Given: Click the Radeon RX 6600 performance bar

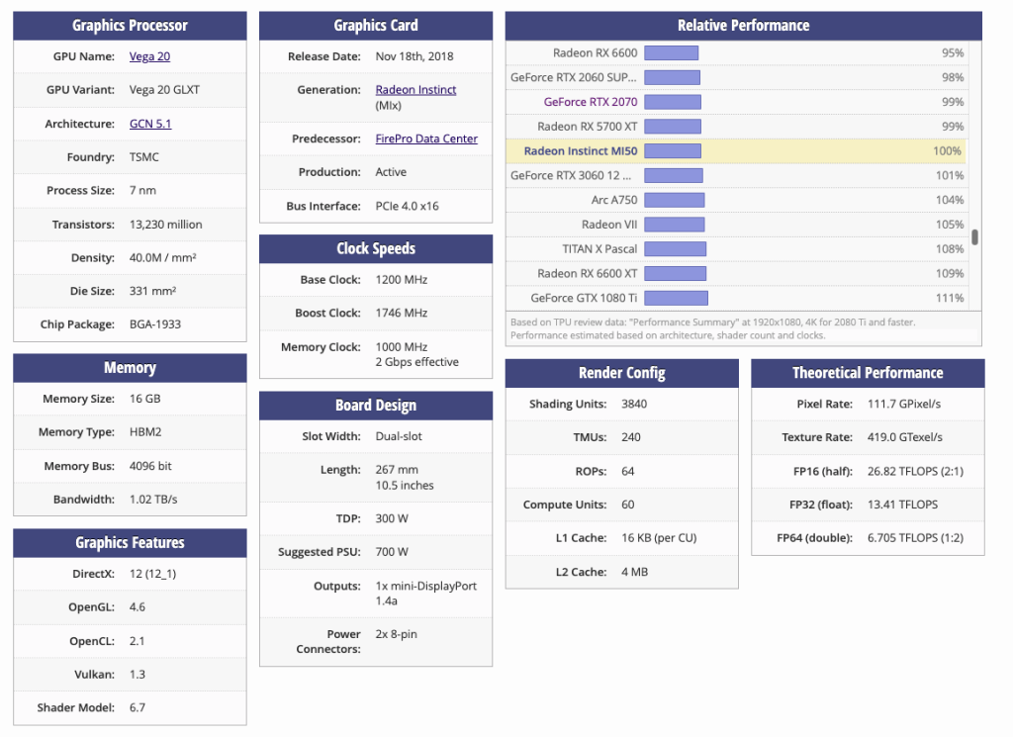Looking at the screenshot, I should [x=672, y=53].
